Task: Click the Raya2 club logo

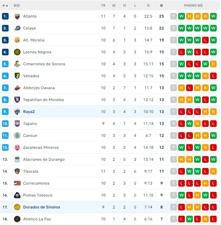Action: pyautogui.click(x=17, y=112)
